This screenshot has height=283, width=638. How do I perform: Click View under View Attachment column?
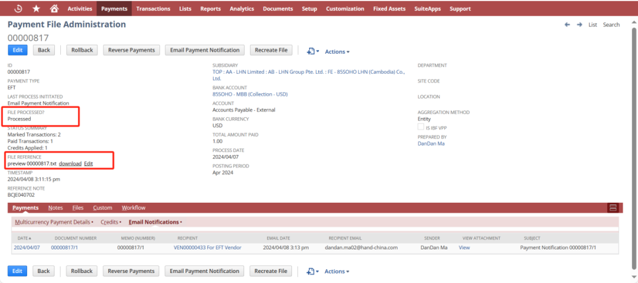[464, 247]
